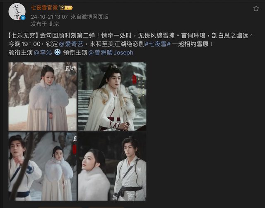Click the 【七乐无穷】 post heading text

[x=23, y=36]
